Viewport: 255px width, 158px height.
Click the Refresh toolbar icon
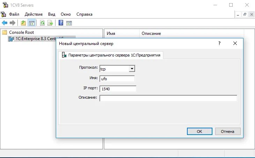(x=42, y=23)
